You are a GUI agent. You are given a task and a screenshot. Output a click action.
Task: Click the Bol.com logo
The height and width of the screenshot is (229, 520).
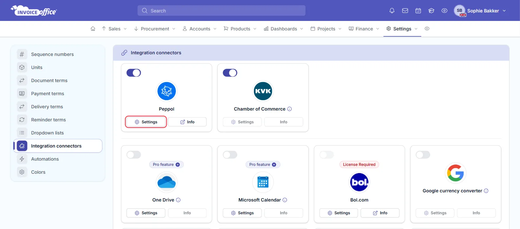point(359,182)
